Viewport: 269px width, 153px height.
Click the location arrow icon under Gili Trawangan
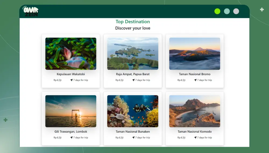pos(71,137)
